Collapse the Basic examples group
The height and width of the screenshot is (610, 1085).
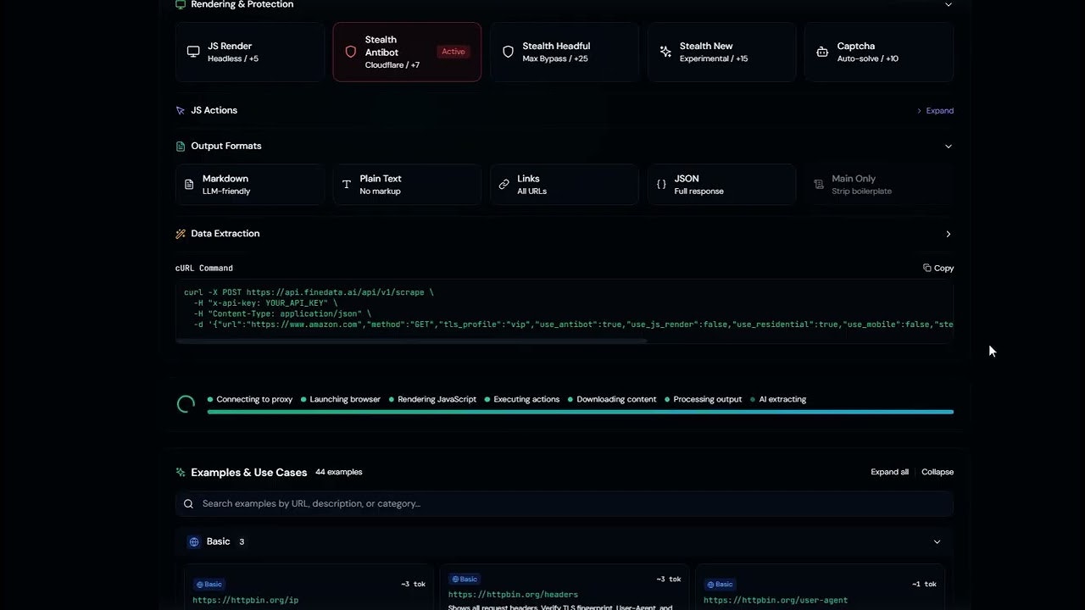pos(937,541)
